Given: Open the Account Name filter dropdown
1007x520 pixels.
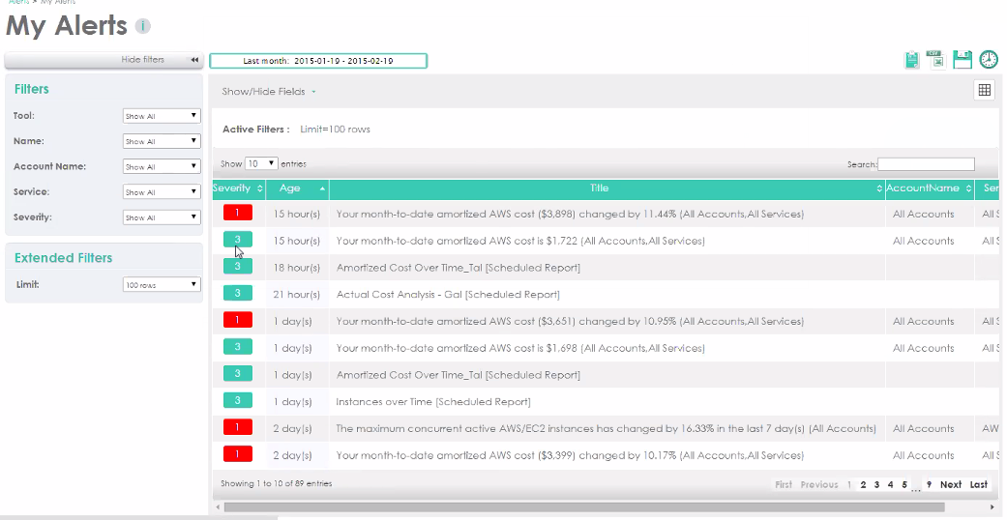Looking at the screenshot, I should pyautogui.click(x=162, y=167).
